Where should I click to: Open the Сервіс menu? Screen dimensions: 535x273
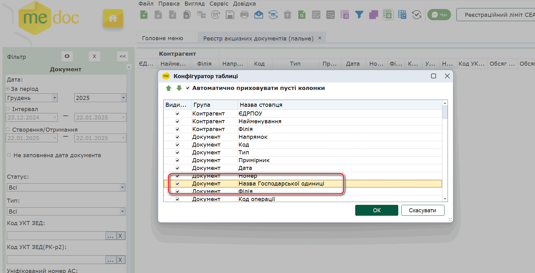point(219,4)
